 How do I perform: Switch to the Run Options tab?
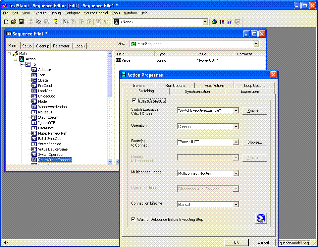pyautogui.click(x=175, y=86)
